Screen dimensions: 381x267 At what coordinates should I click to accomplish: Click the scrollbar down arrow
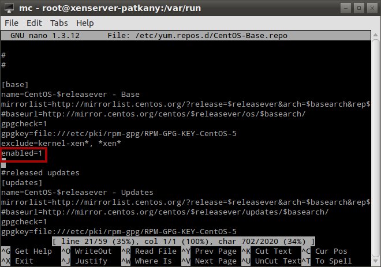tap(375, 261)
